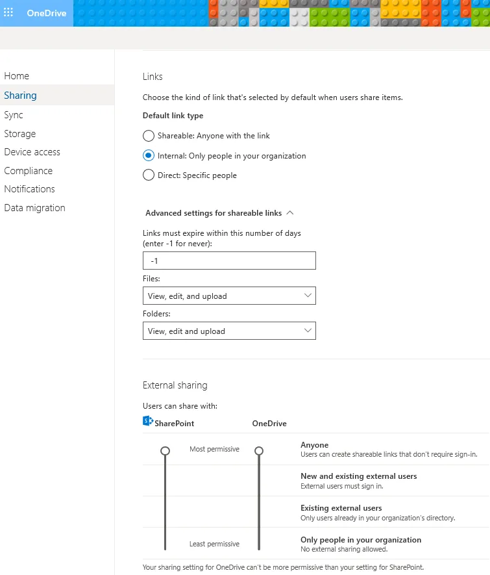Open the Folders permission dropdown
The image size is (490, 575).
point(229,331)
